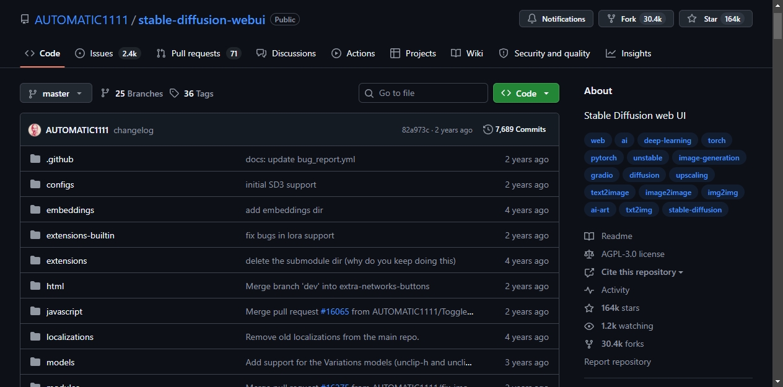Select the 'image-generation' topic tag
This screenshot has width=783, height=387.
click(x=709, y=158)
